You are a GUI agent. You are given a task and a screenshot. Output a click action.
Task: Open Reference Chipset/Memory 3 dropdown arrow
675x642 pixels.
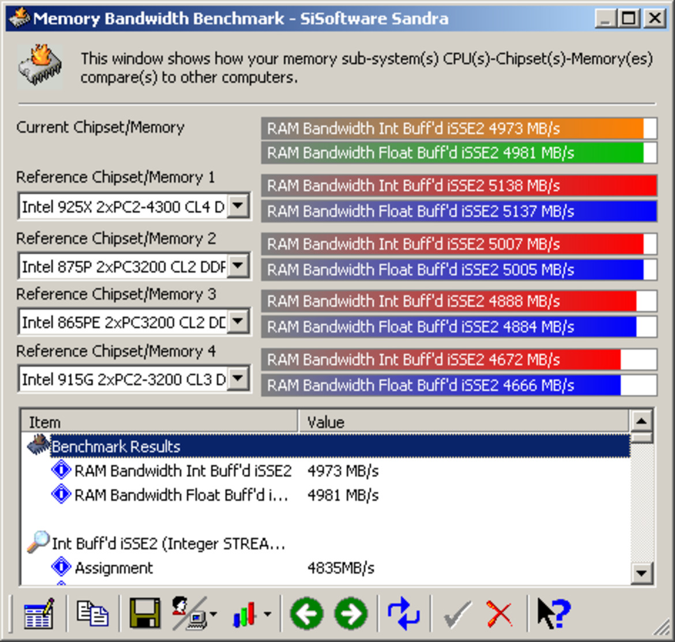[238, 321]
